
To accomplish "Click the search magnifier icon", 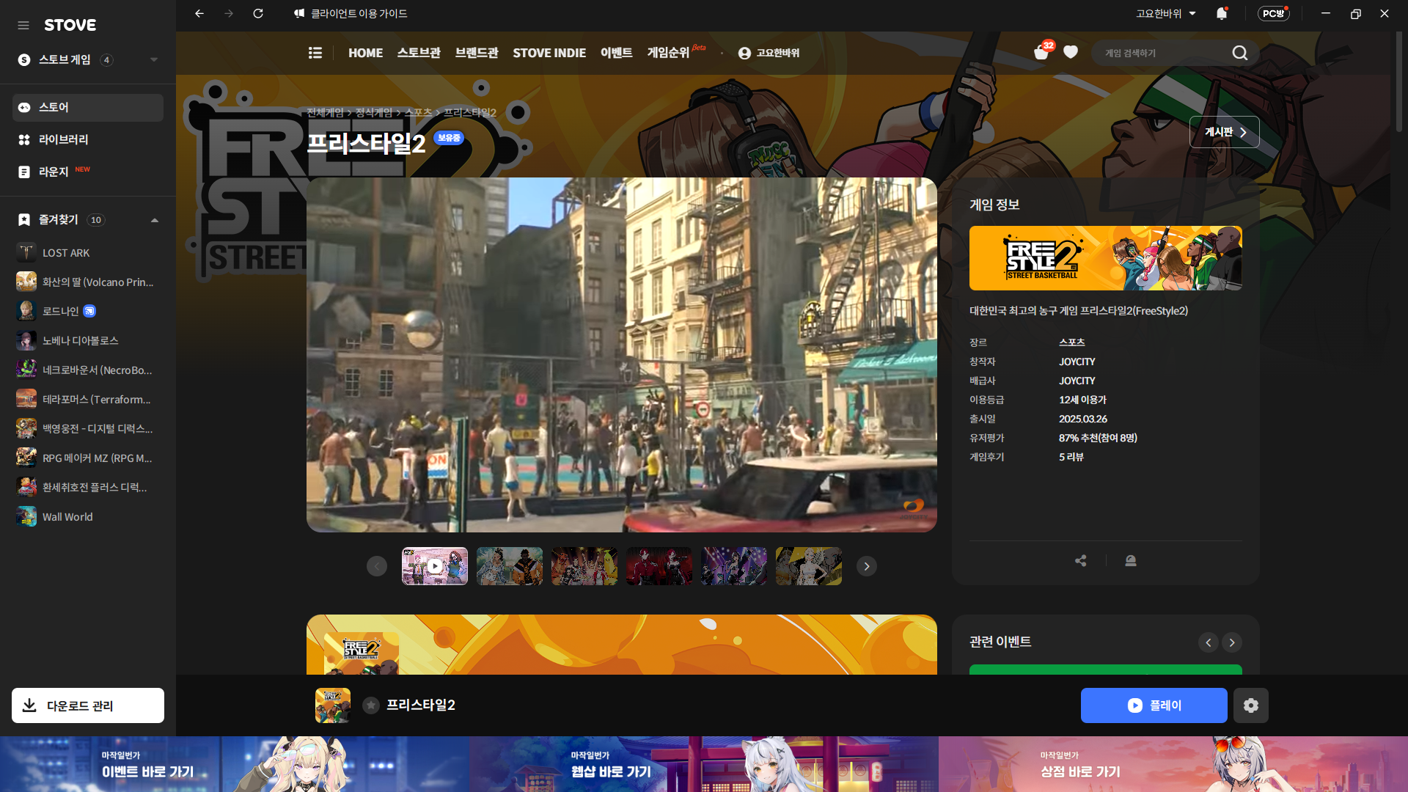I will [x=1240, y=53].
